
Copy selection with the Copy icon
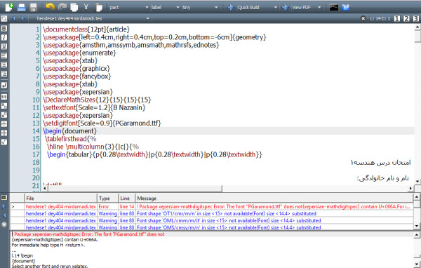tap(74, 7)
